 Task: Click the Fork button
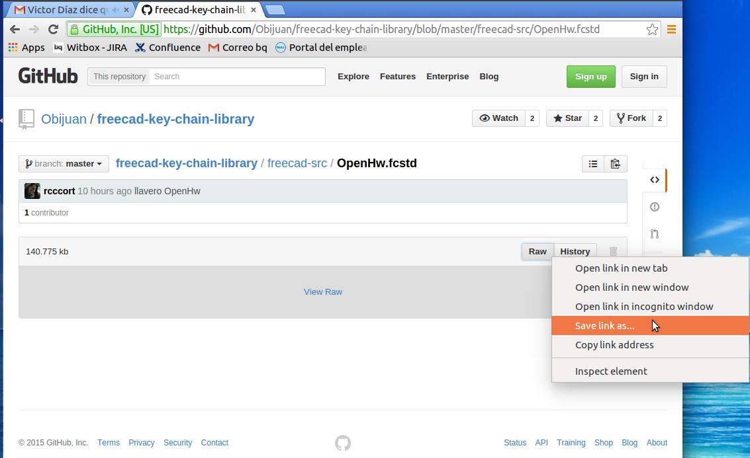point(632,118)
